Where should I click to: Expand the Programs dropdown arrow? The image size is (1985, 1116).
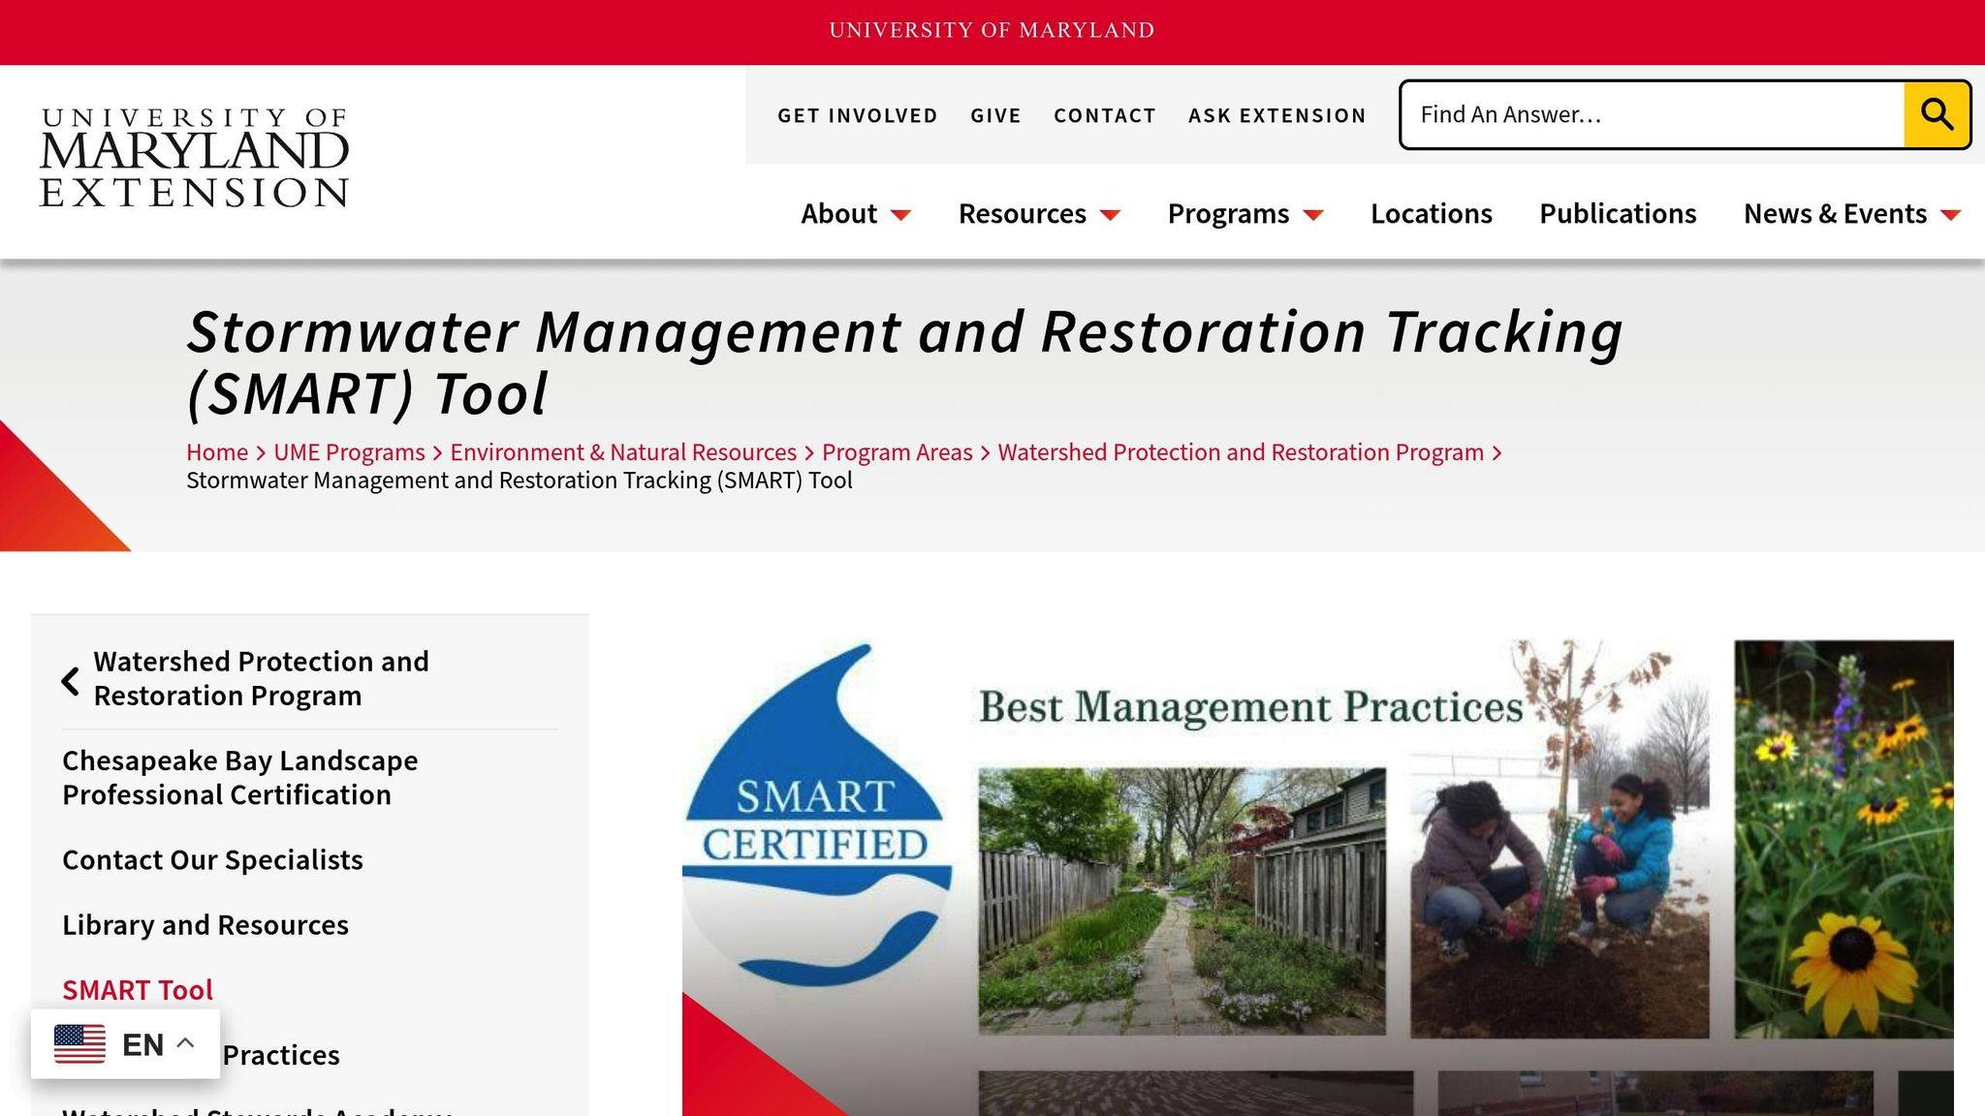click(1313, 215)
